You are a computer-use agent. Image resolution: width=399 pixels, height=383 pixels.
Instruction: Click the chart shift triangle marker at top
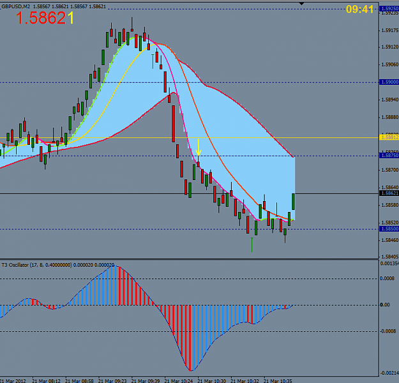click(301, 4)
